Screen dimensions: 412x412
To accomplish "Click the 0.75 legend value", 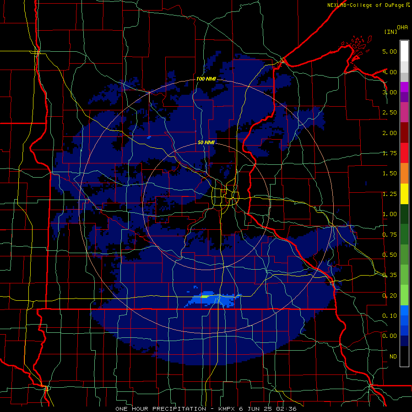I will 390,235.
